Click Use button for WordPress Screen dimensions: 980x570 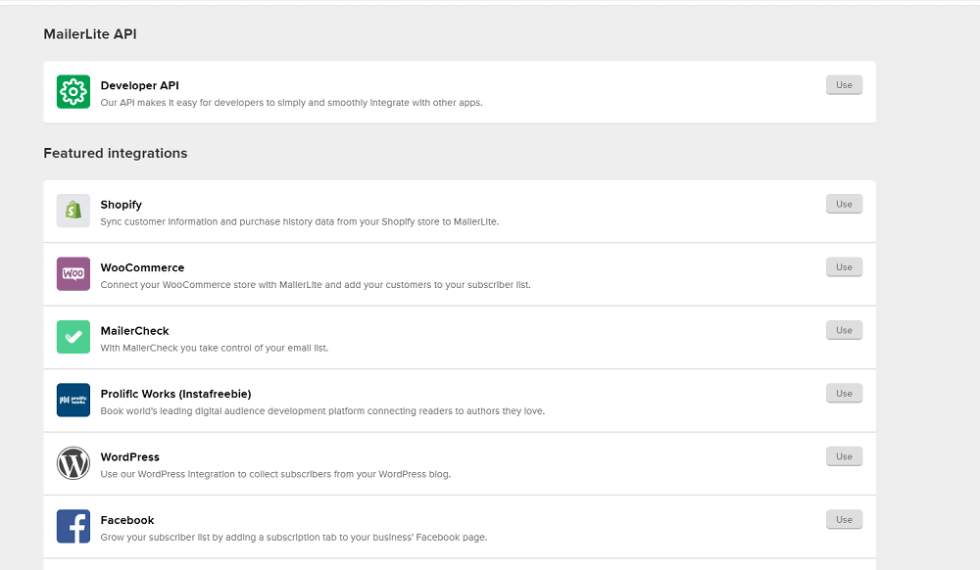(x=844, y=456)
